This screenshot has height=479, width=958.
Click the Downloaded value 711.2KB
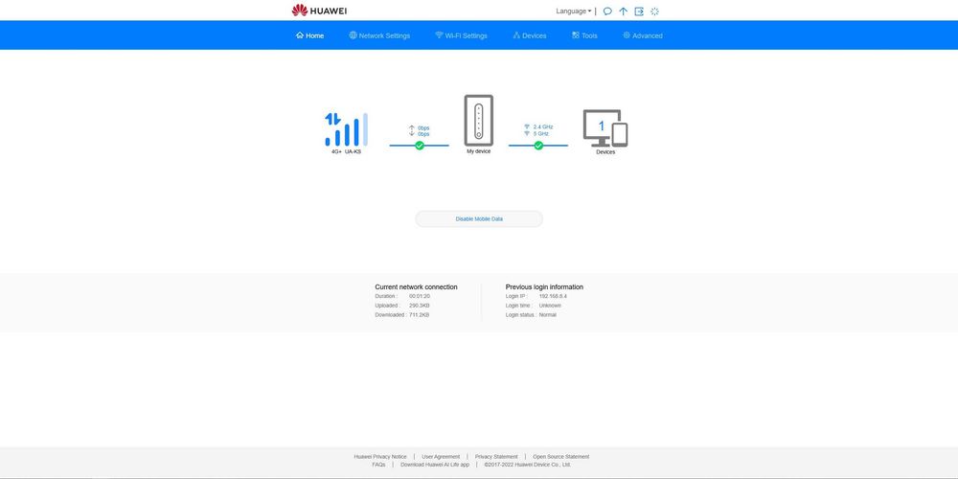pos(420,315)
